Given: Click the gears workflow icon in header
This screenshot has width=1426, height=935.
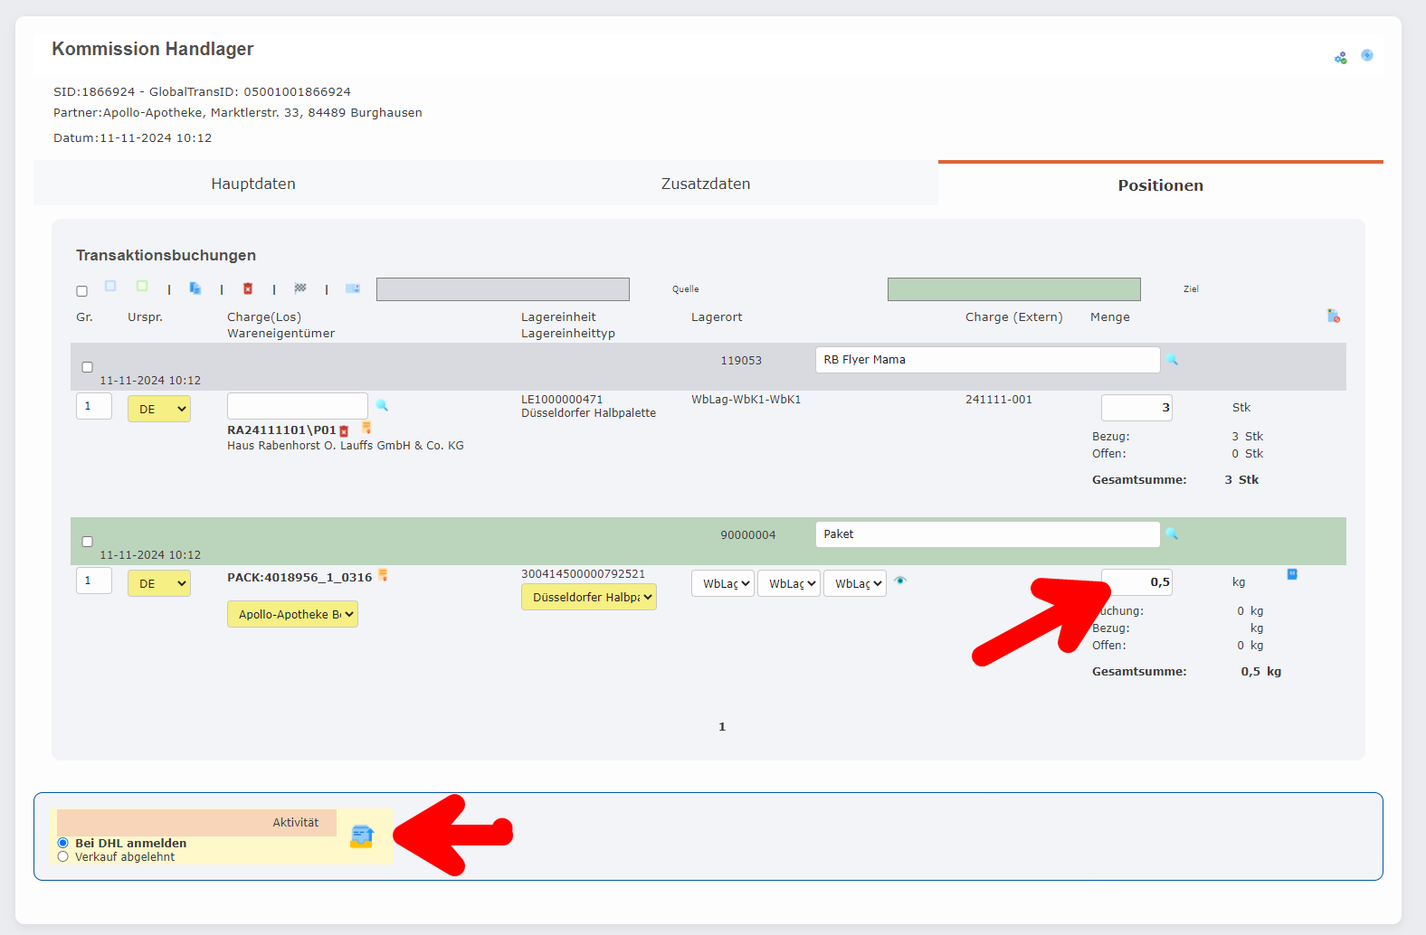Looking at the screenshot, I should point(1341,58).
